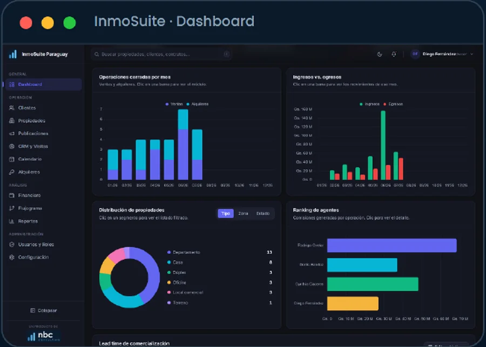
Task: Select the Tipo tab
Action: (x=226, y=214)
